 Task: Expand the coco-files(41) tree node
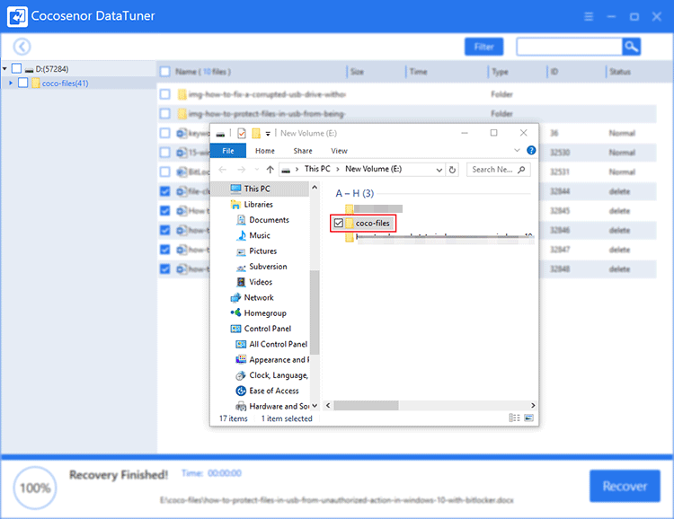11,83
